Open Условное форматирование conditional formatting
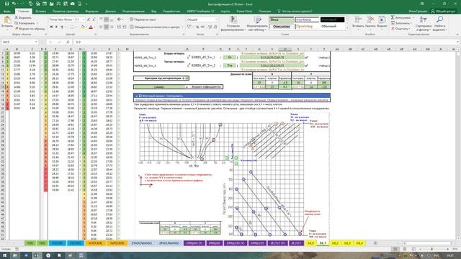This screenshot has height=259, width=461. tap(233, 24)
